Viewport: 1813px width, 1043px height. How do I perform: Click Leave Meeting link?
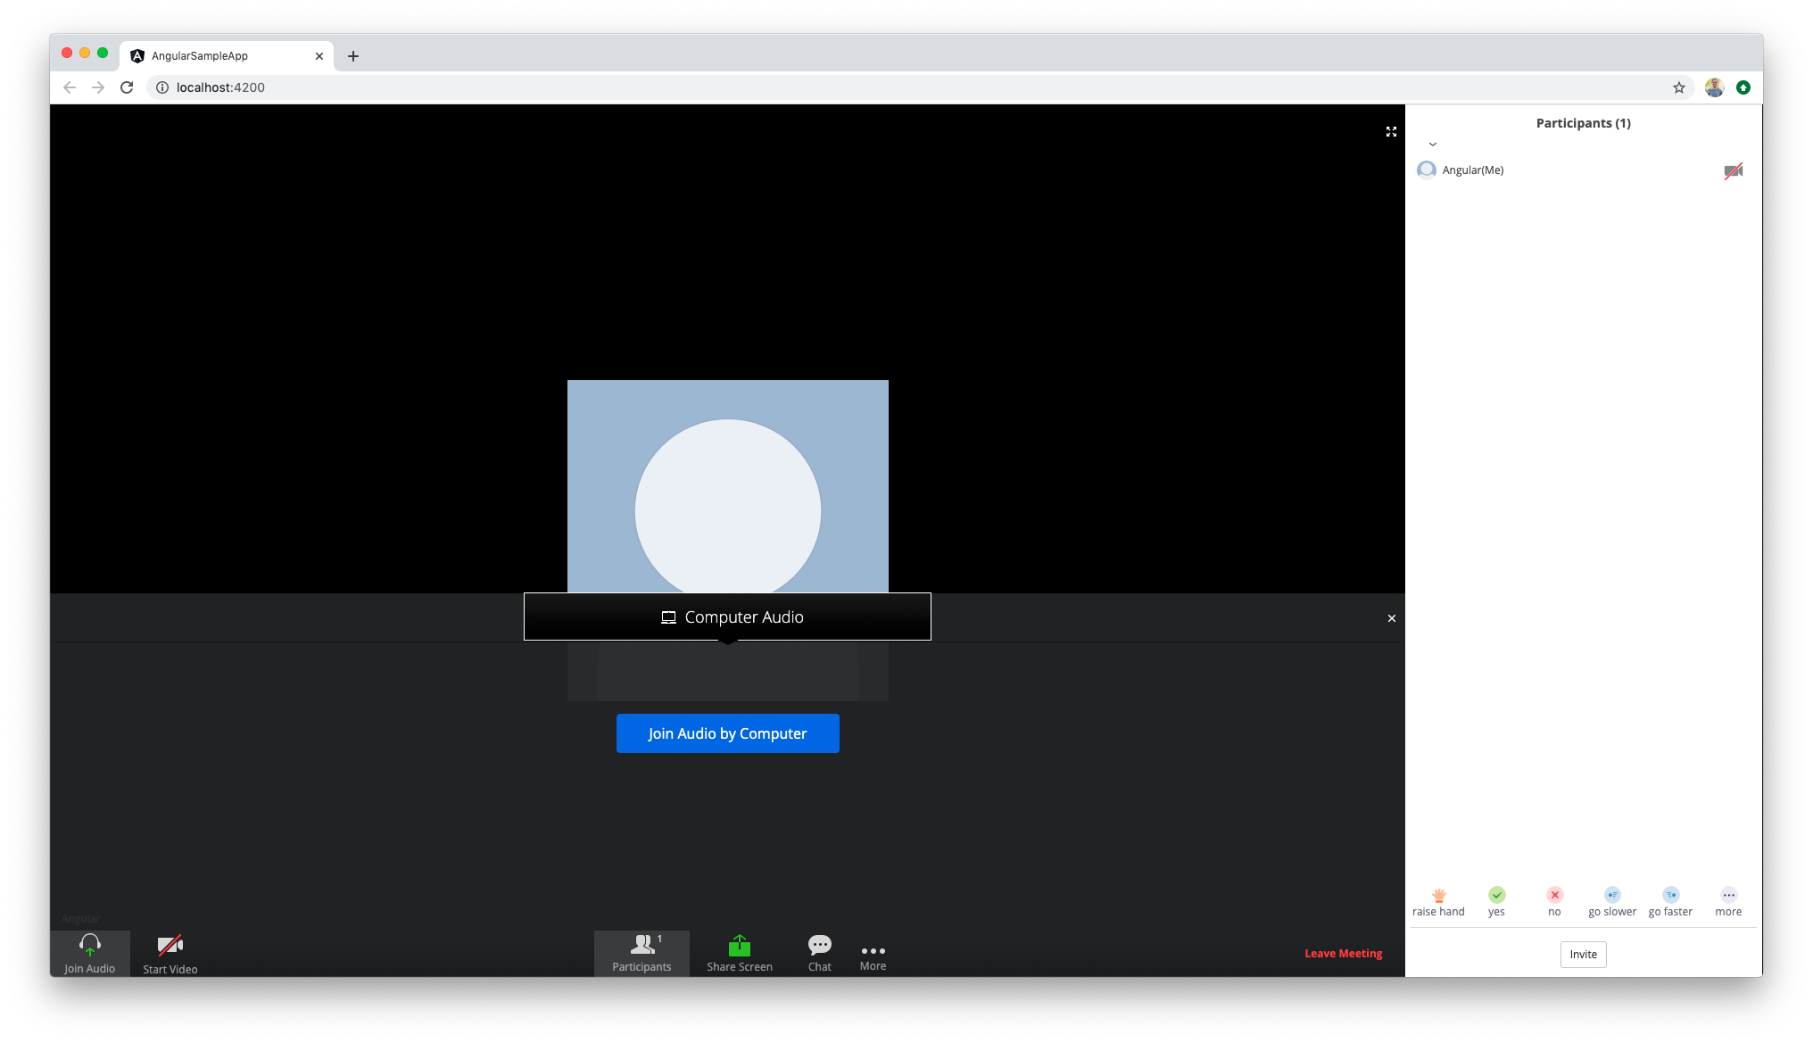[x=1343, y=953]
